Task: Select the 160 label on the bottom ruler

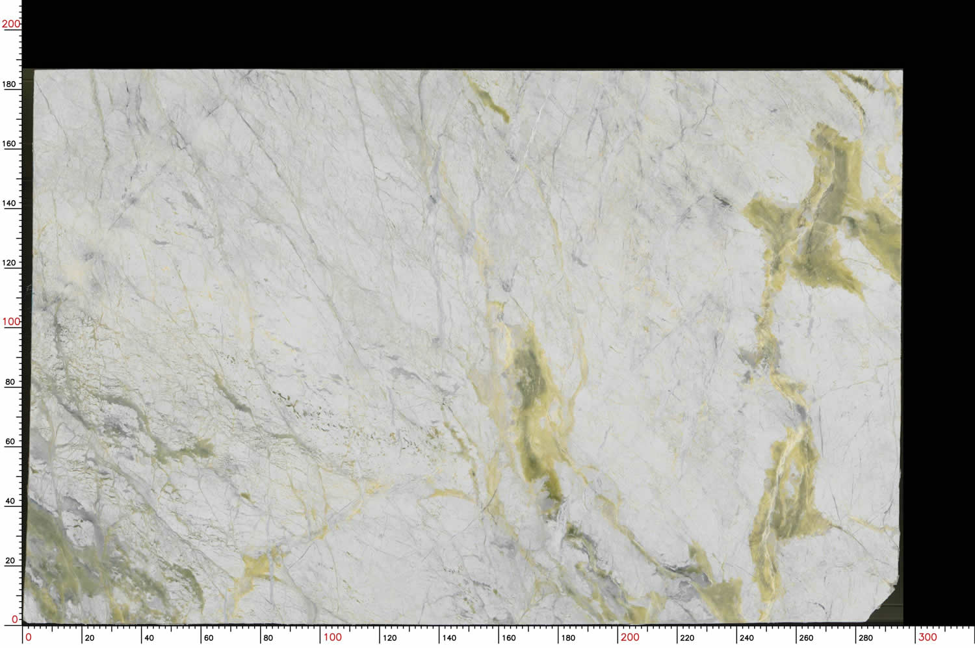Action: coord(509,638)
